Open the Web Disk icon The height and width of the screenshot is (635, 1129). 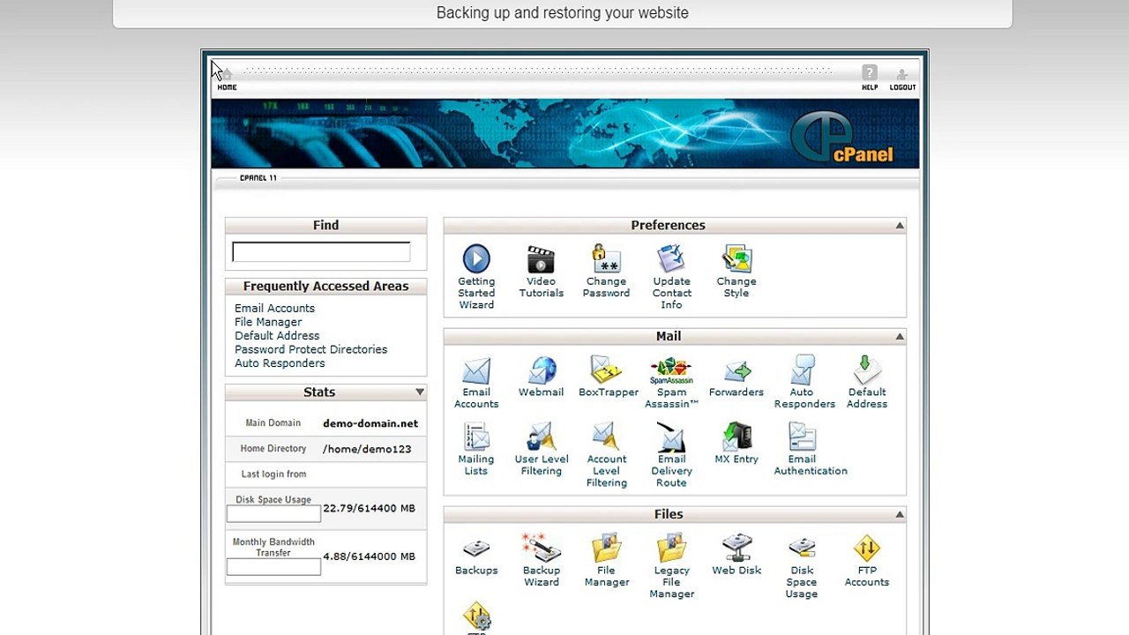tap(736, 549)
